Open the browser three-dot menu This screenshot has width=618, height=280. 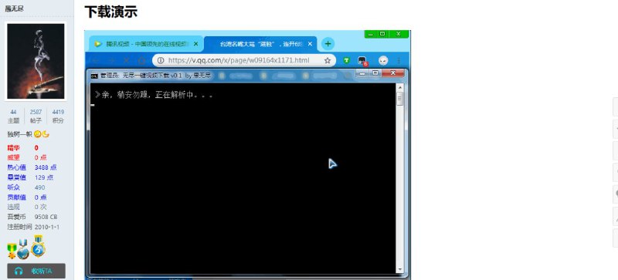point(399,61)
